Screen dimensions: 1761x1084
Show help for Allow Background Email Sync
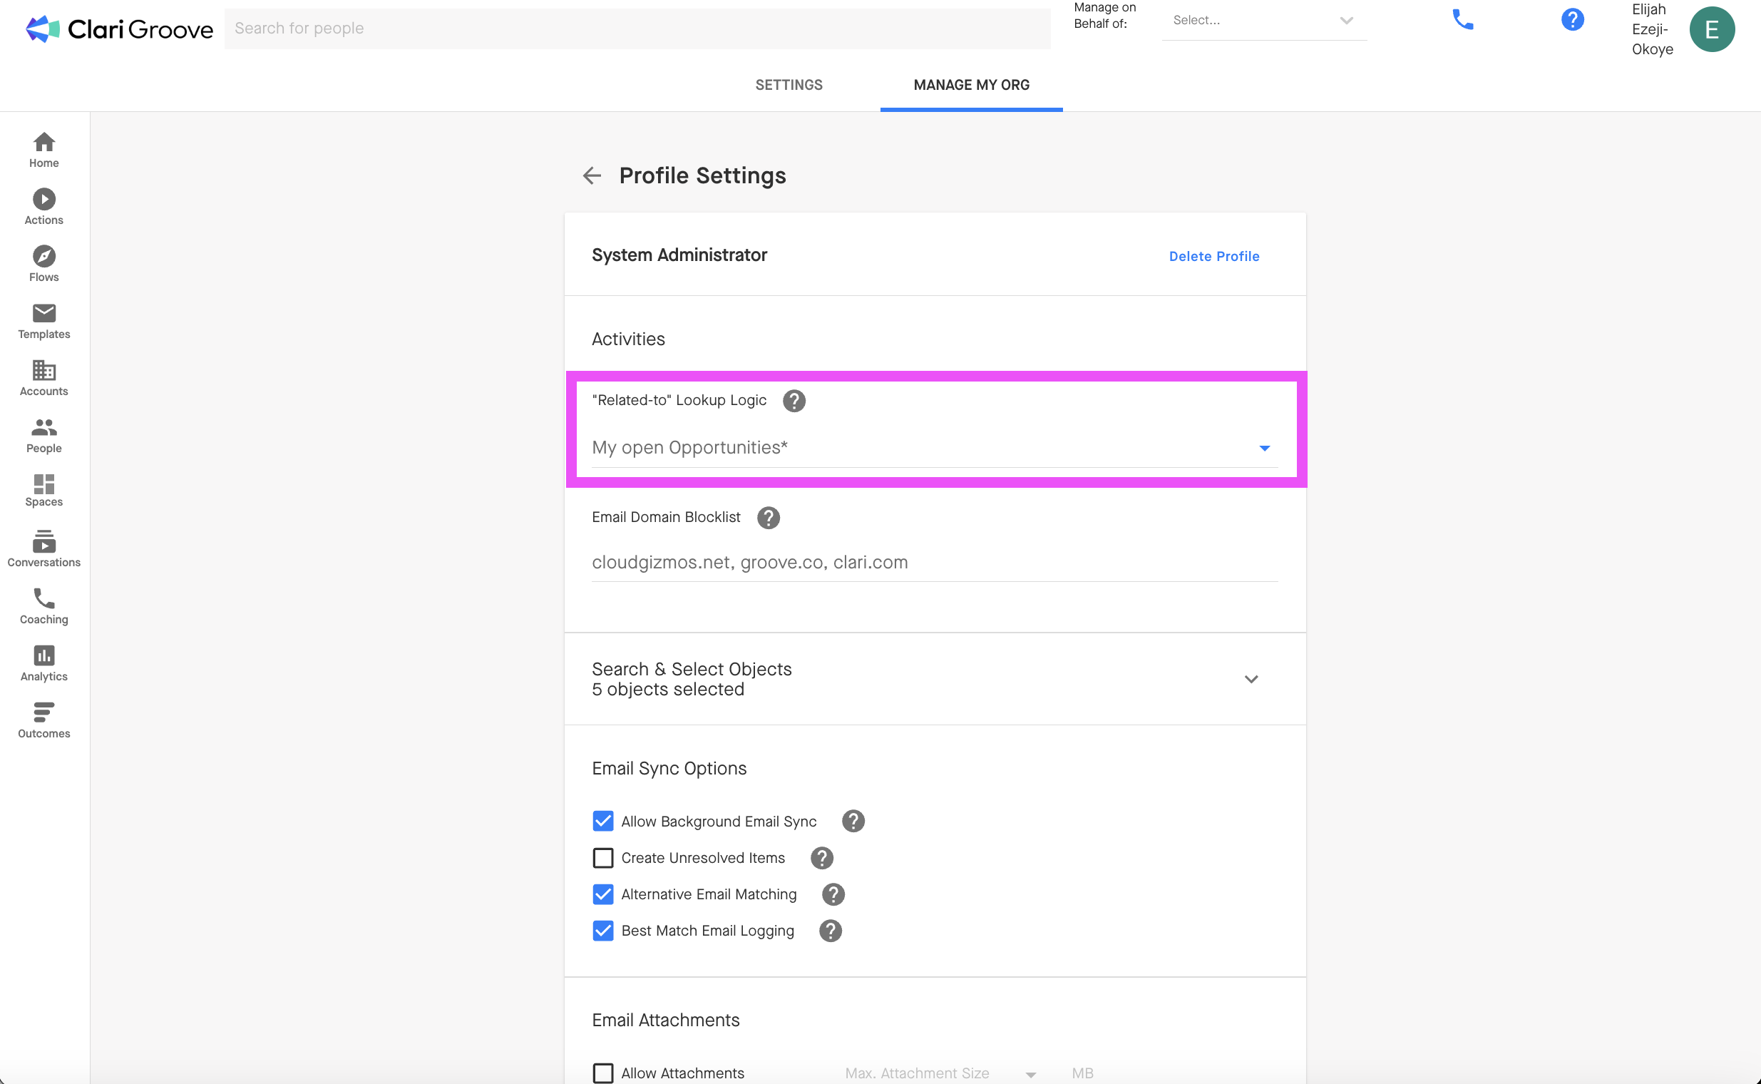point(852,822)
